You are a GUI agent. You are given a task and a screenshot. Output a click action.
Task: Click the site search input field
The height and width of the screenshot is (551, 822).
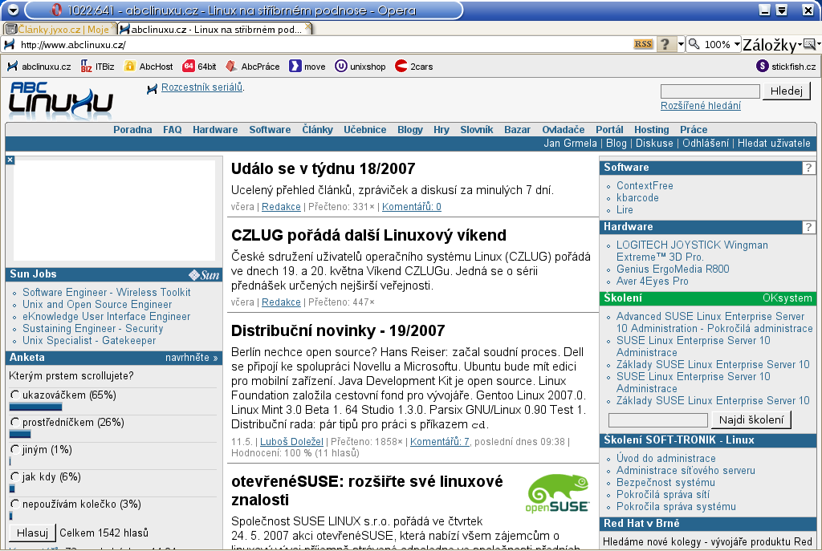coord(710,91)
